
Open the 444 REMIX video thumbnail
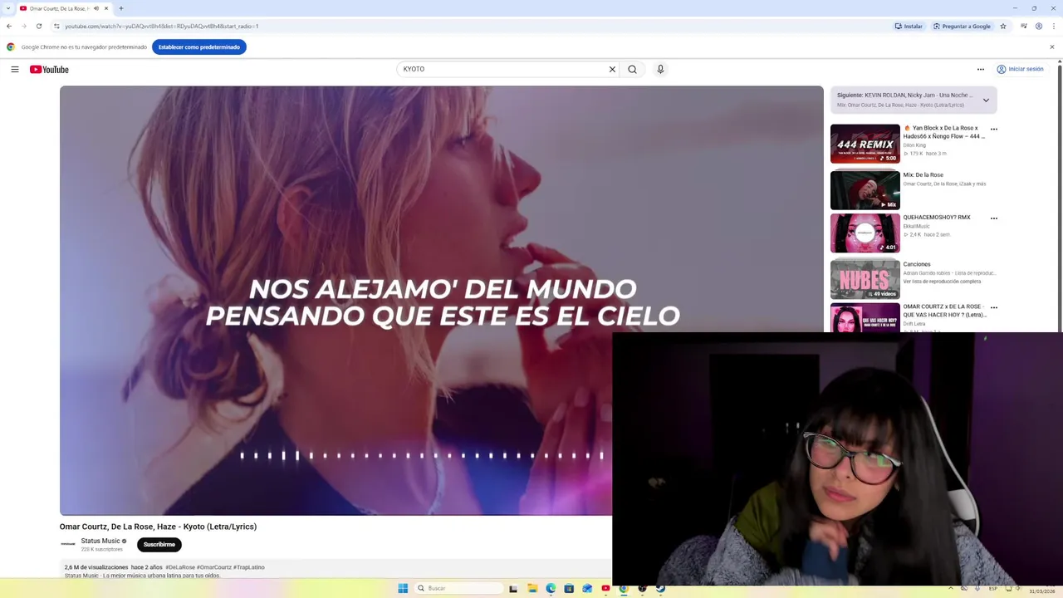(x=865, y=145)
